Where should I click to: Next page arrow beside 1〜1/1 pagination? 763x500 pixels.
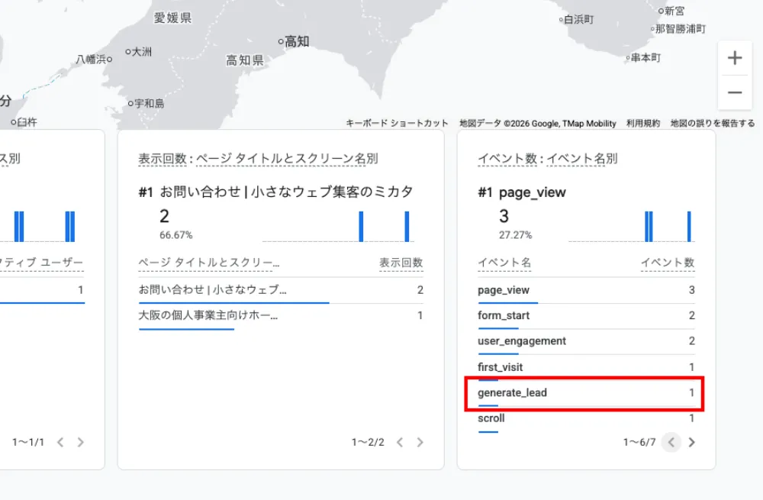[80, 442]
